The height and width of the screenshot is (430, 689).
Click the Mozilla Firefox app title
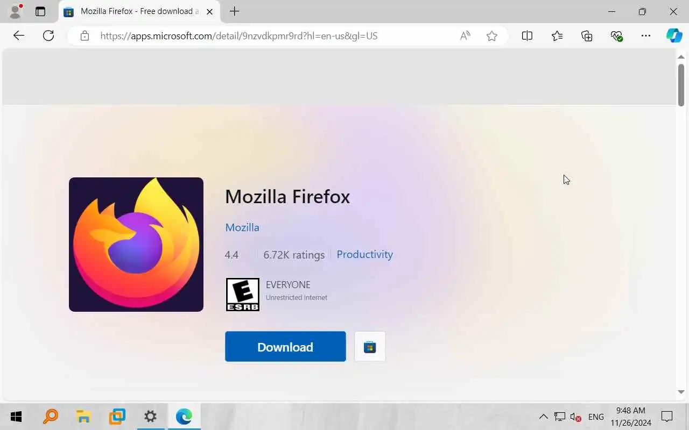tap(287, 197)
